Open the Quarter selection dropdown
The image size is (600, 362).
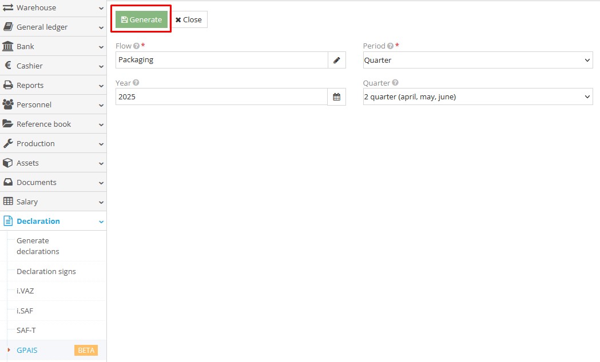coord(478,96)
